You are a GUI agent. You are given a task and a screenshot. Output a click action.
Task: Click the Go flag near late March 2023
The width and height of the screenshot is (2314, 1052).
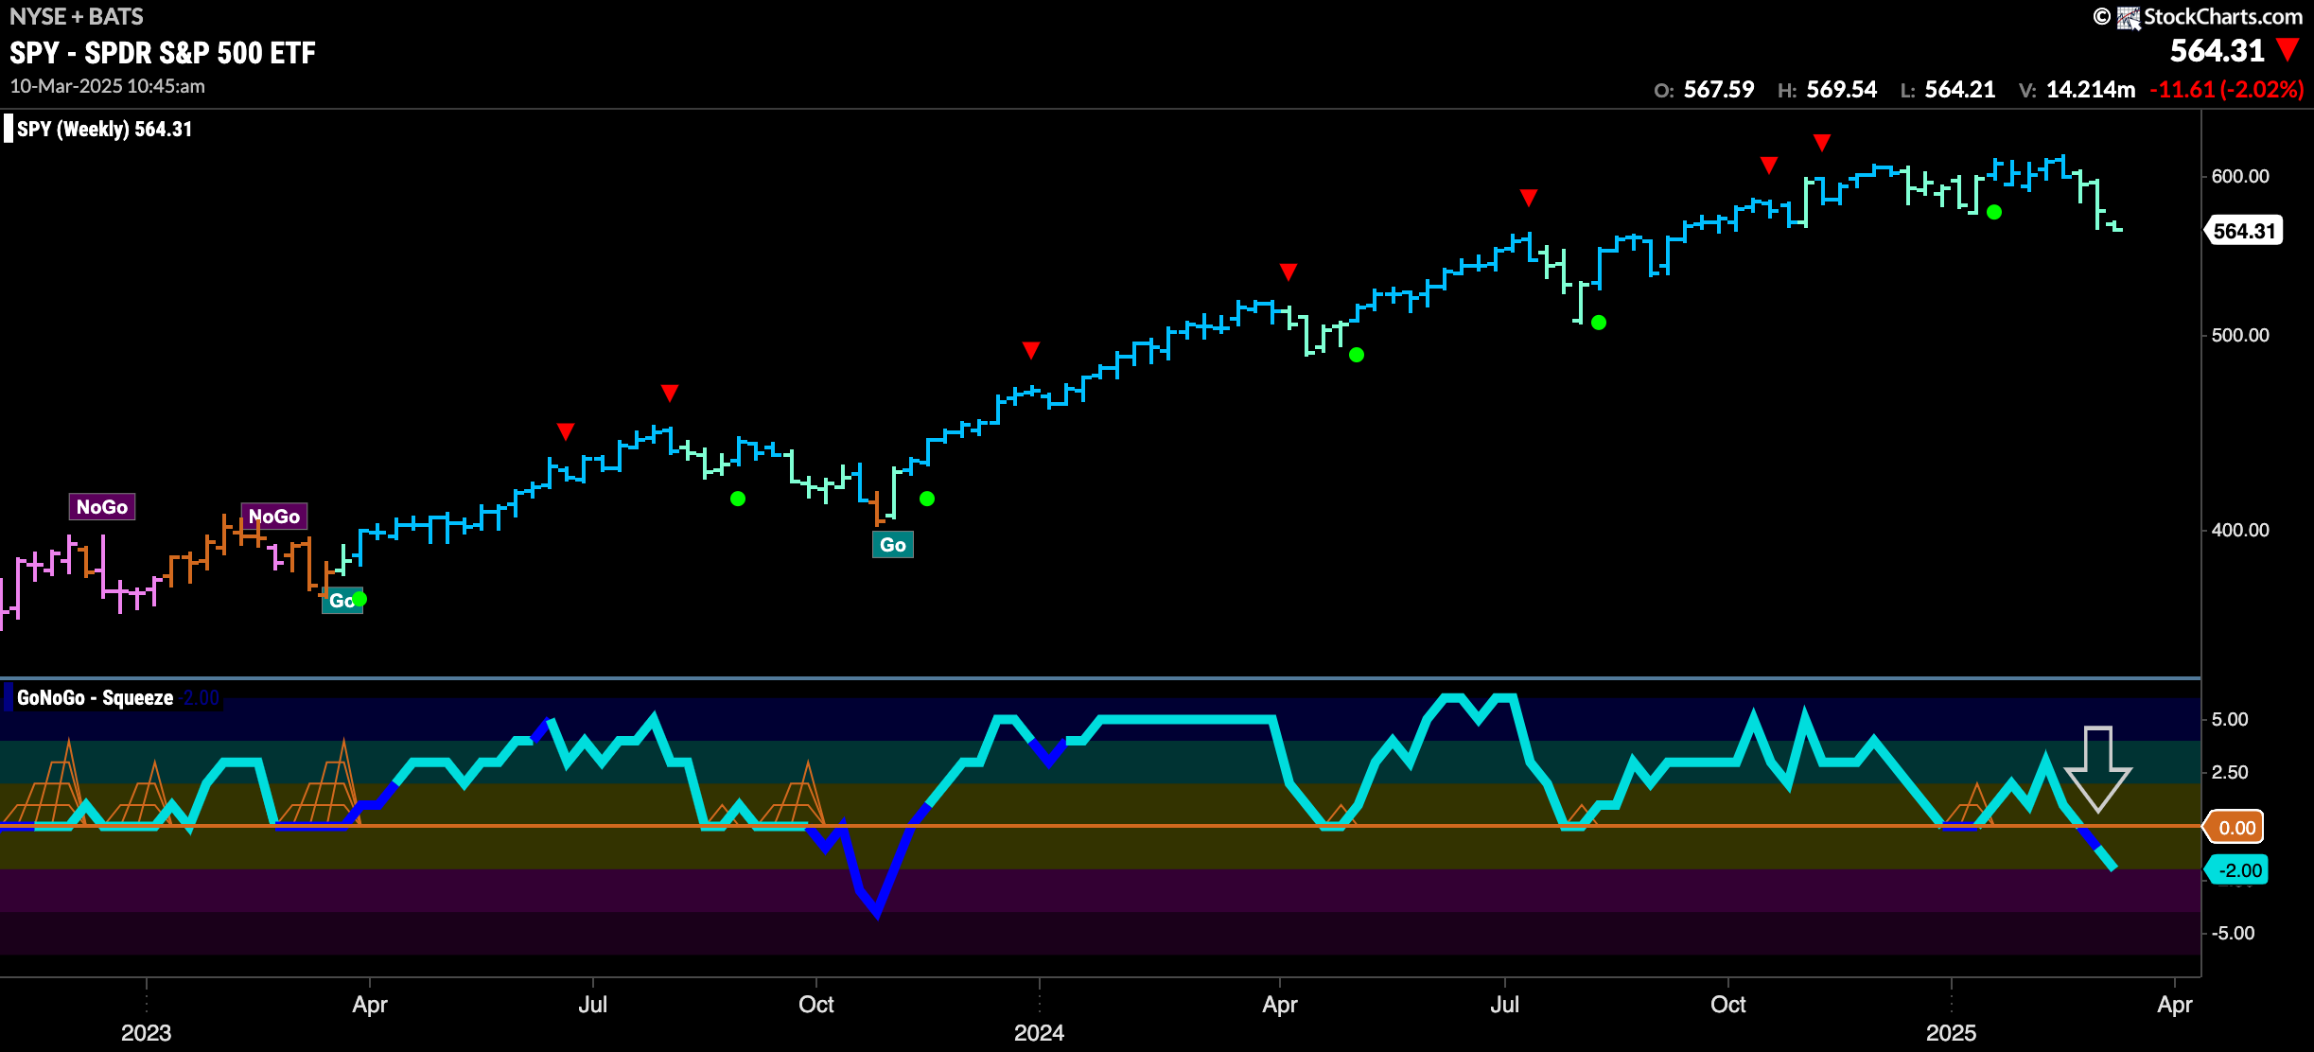[341, 601]
